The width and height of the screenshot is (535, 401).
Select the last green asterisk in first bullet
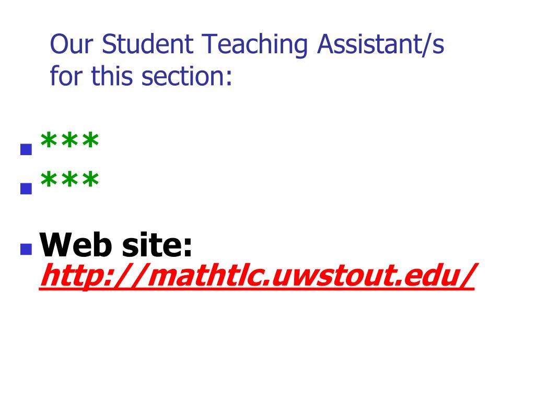91,140
